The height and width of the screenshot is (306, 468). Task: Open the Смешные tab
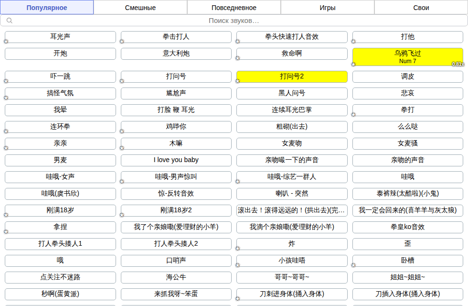point(140,8)
